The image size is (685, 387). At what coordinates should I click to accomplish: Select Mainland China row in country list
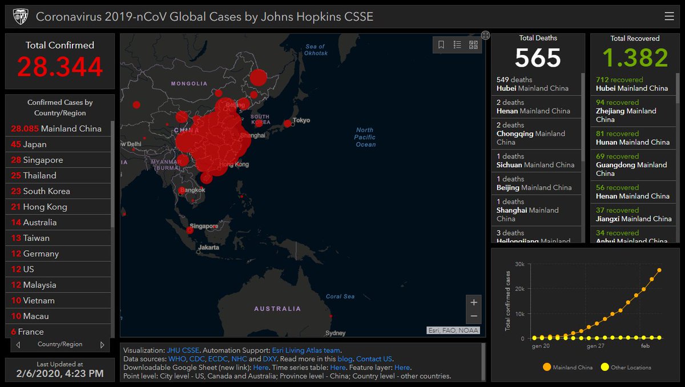click(x=58, y=128)
